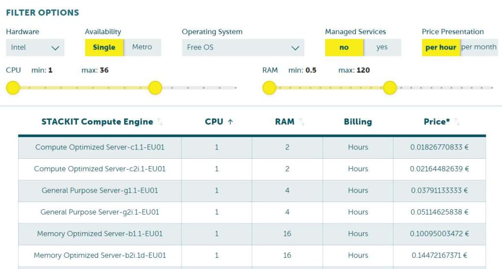
Task: Click the CPU column header
Action: pos(214,122)
